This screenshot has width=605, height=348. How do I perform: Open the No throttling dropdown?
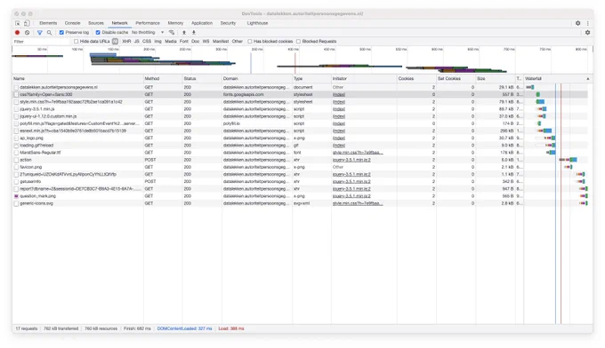coord(148,33)
